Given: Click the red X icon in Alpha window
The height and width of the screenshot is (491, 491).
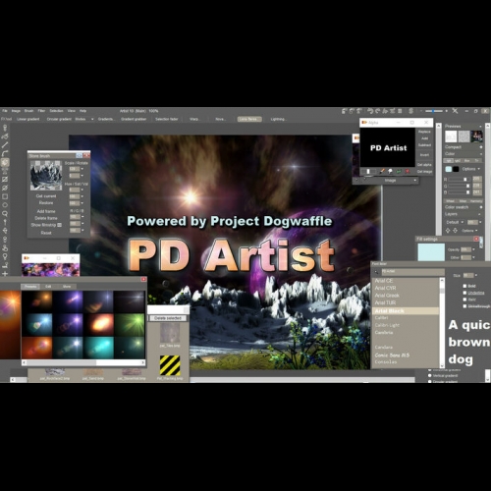Looking at the screenshot, I should (x=408, y=171).
